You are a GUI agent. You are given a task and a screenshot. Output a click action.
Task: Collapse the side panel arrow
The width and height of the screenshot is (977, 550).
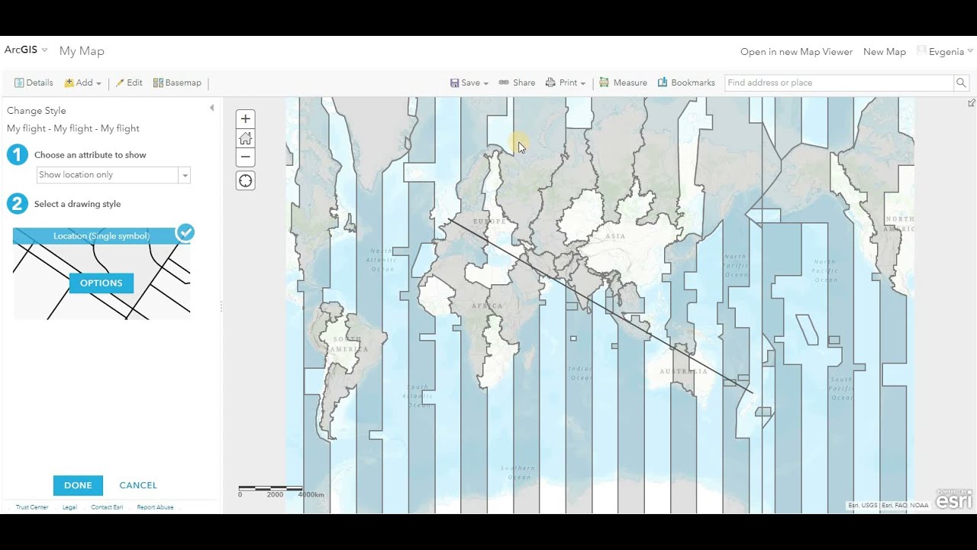coord(212,108)
